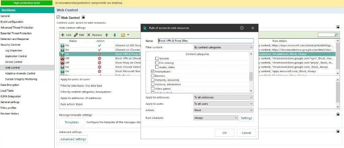Image resolution: width=344 pixels, height=148 pixels.
Task: Select Device Control in the sidebar
Action: pos(13,62)
